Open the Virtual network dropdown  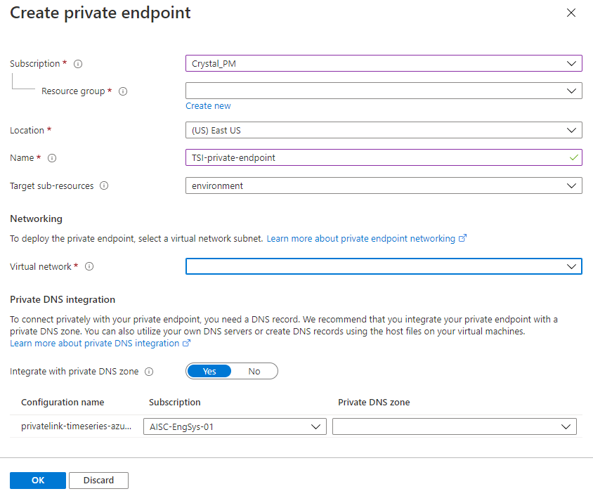coord(384,266)
